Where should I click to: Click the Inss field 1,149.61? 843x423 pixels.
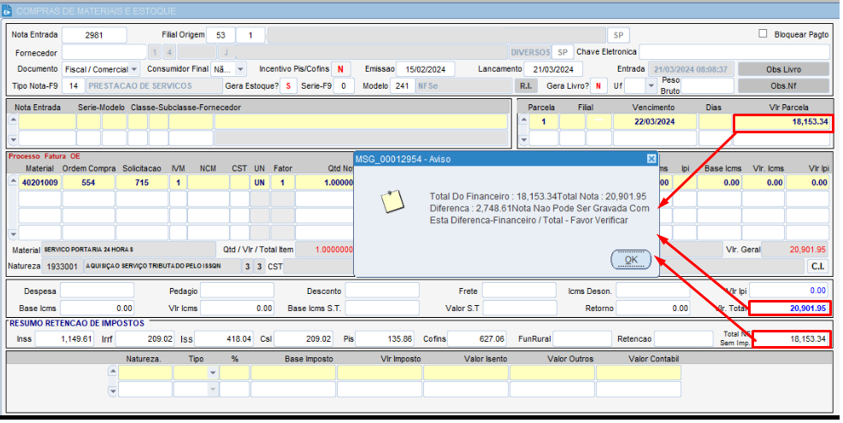click(66, 339)
